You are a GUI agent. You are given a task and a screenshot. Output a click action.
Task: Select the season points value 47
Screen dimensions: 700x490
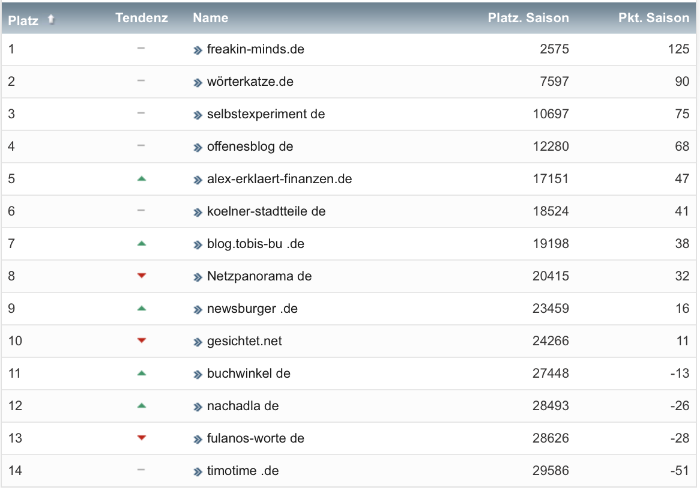click(682, 179)
